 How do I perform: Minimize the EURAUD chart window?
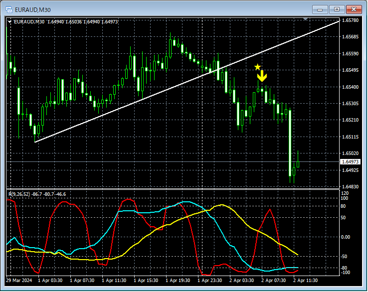tap(320, 9)
